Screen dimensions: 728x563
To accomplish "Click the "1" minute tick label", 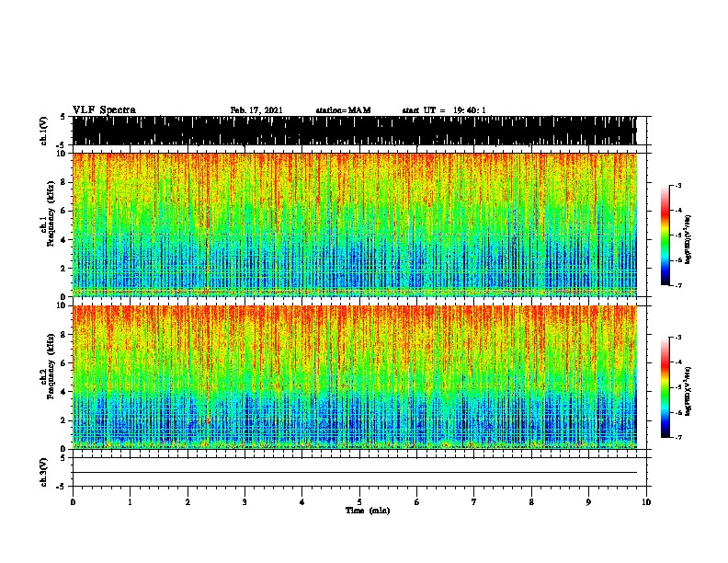I will point(130,502).
